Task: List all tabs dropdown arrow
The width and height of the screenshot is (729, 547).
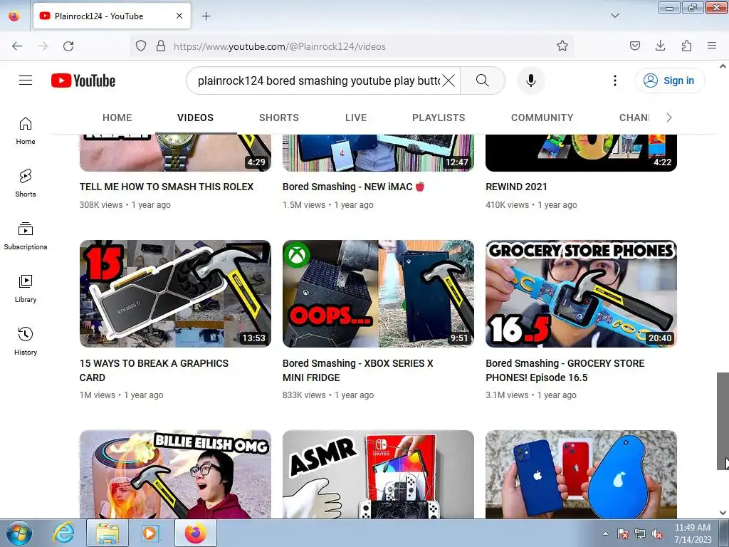Action: coord(614,16)
